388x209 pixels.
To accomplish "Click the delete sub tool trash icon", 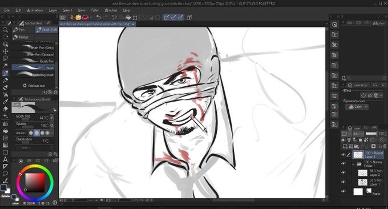I will point(56,93).
